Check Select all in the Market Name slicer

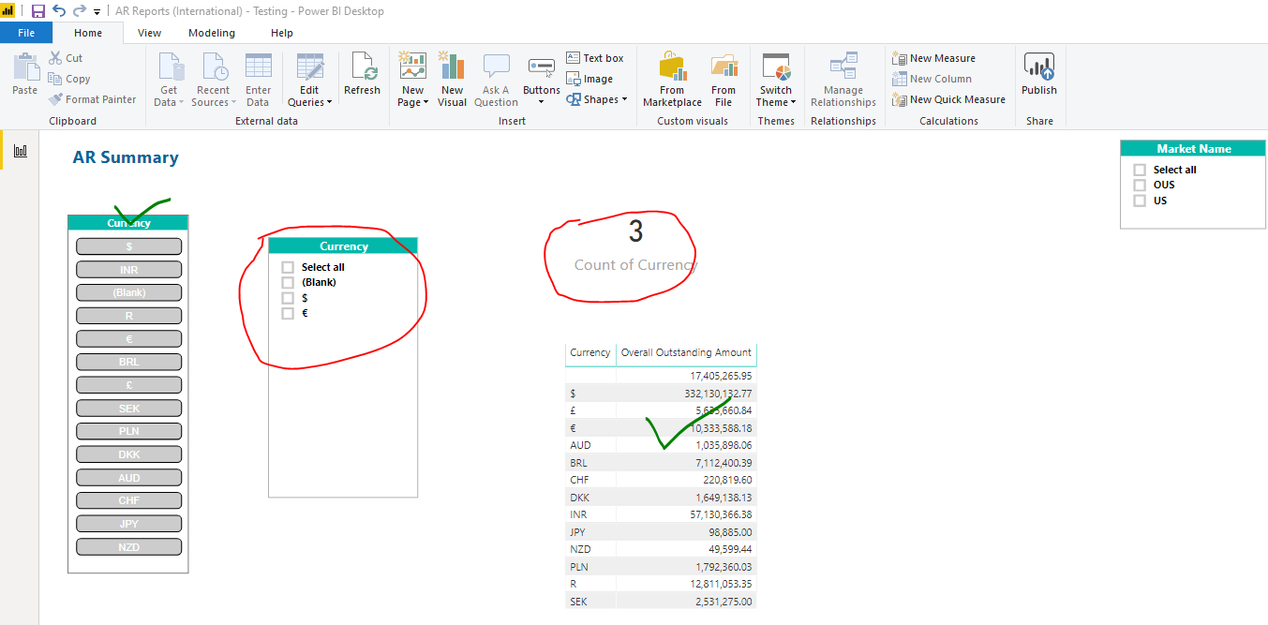(x=1140, y=170)
